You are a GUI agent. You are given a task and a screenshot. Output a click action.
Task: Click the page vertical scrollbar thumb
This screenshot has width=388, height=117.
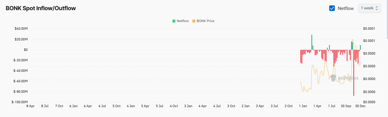[387, 20]
